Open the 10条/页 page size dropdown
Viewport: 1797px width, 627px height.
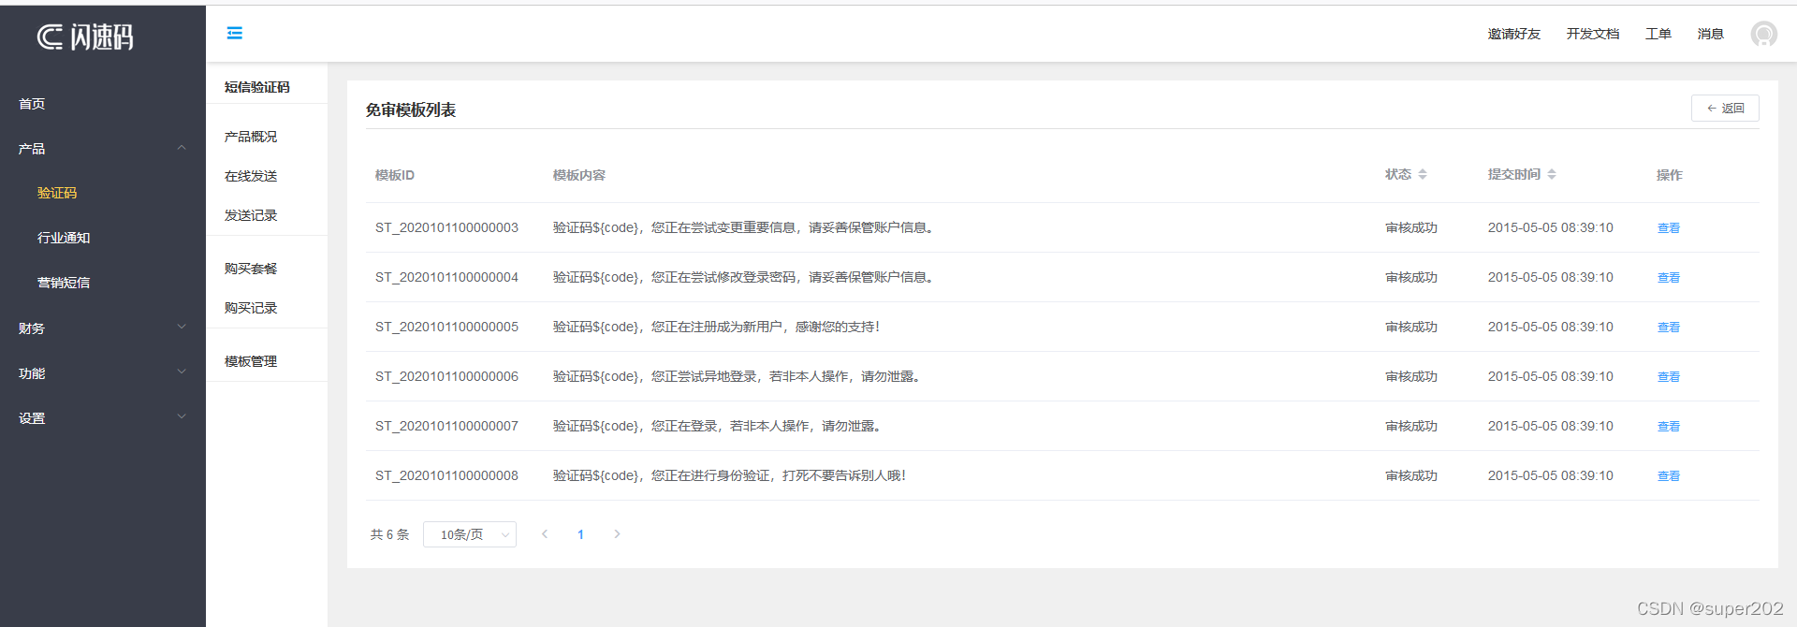click(470, 534)
